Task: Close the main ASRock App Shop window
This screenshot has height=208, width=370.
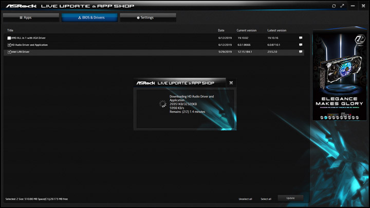Action: pos(363,6)
